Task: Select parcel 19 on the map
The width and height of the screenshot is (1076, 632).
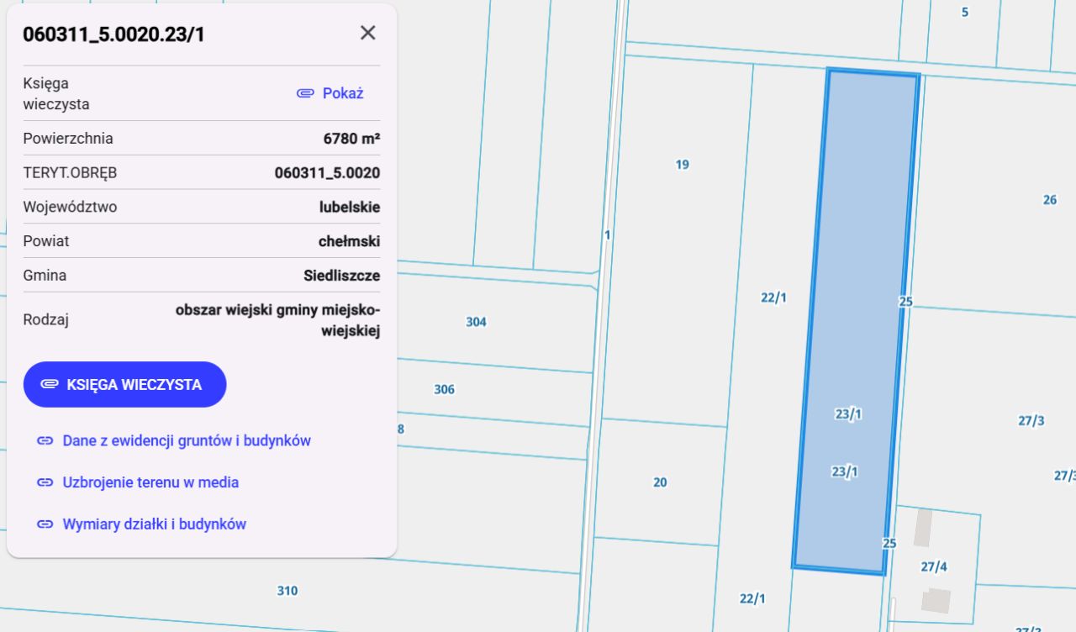Action: pyautogui.click(x=683, y=165)
